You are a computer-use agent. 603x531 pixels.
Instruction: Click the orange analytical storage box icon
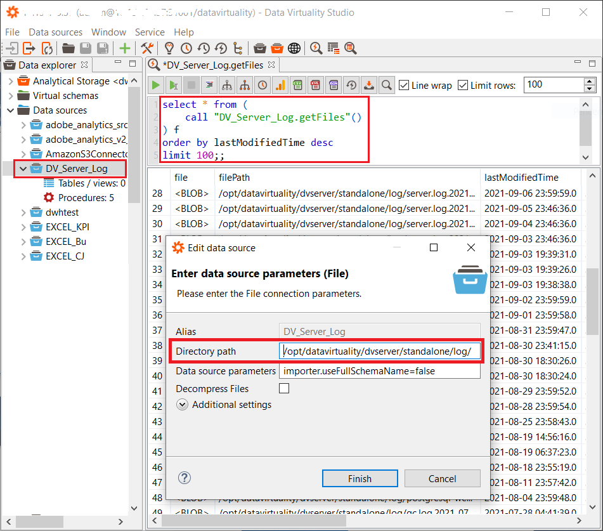tap(277, 48)
